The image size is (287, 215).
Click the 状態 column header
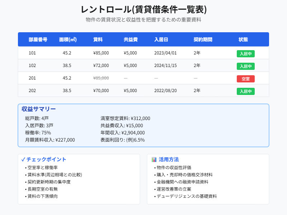point(243,39)
